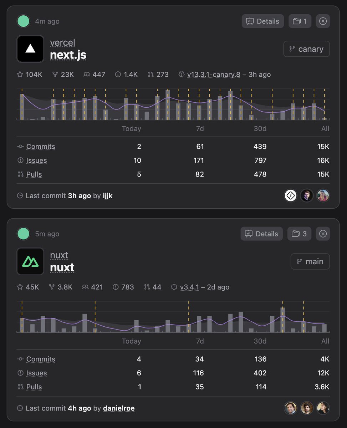Open the bold nuxt repository title
Image resolution: width=347 pixels, height=428 pixels.
click(x=62, y=267)
